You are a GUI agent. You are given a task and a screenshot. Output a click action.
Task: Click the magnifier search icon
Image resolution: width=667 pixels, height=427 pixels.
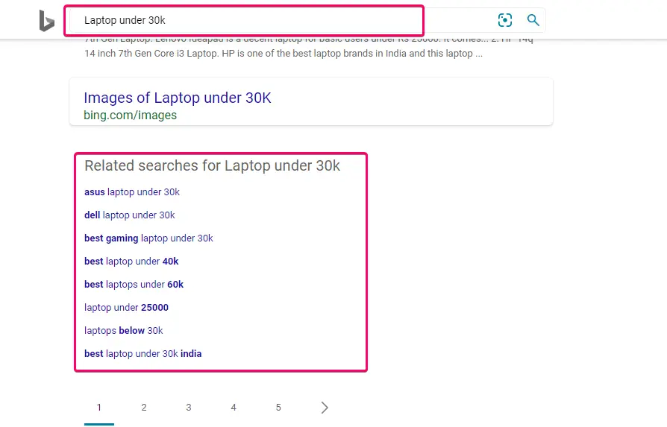533,20
